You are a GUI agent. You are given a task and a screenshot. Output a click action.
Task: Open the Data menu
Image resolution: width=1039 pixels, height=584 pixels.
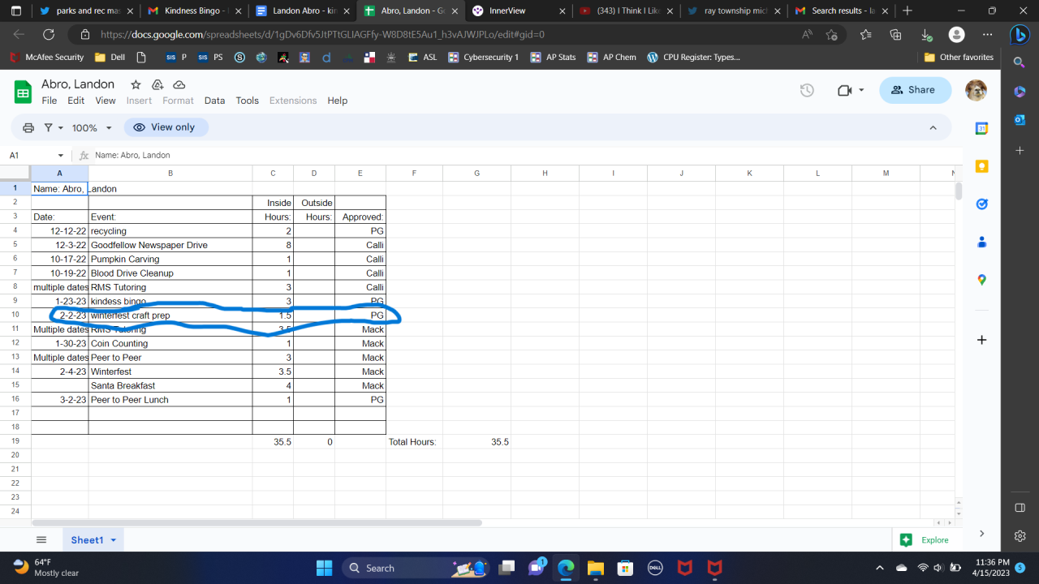214,101
